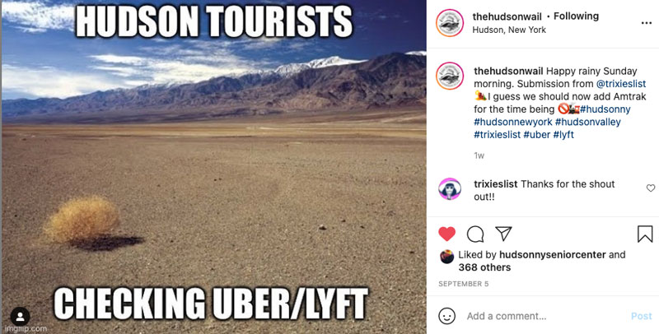Show tagged people icon on the photo

tap(20, 317)
